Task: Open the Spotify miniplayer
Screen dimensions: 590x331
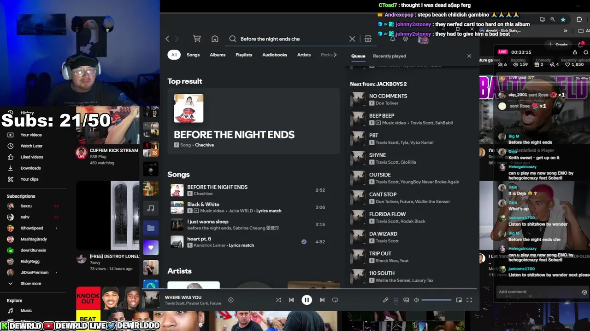Action: coord(459,300)
